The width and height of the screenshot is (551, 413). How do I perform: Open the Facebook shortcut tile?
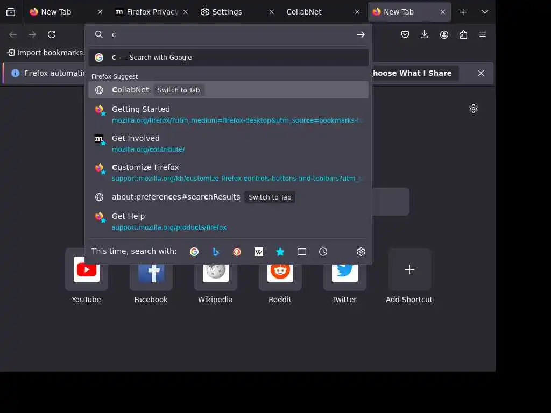[151, 276]
